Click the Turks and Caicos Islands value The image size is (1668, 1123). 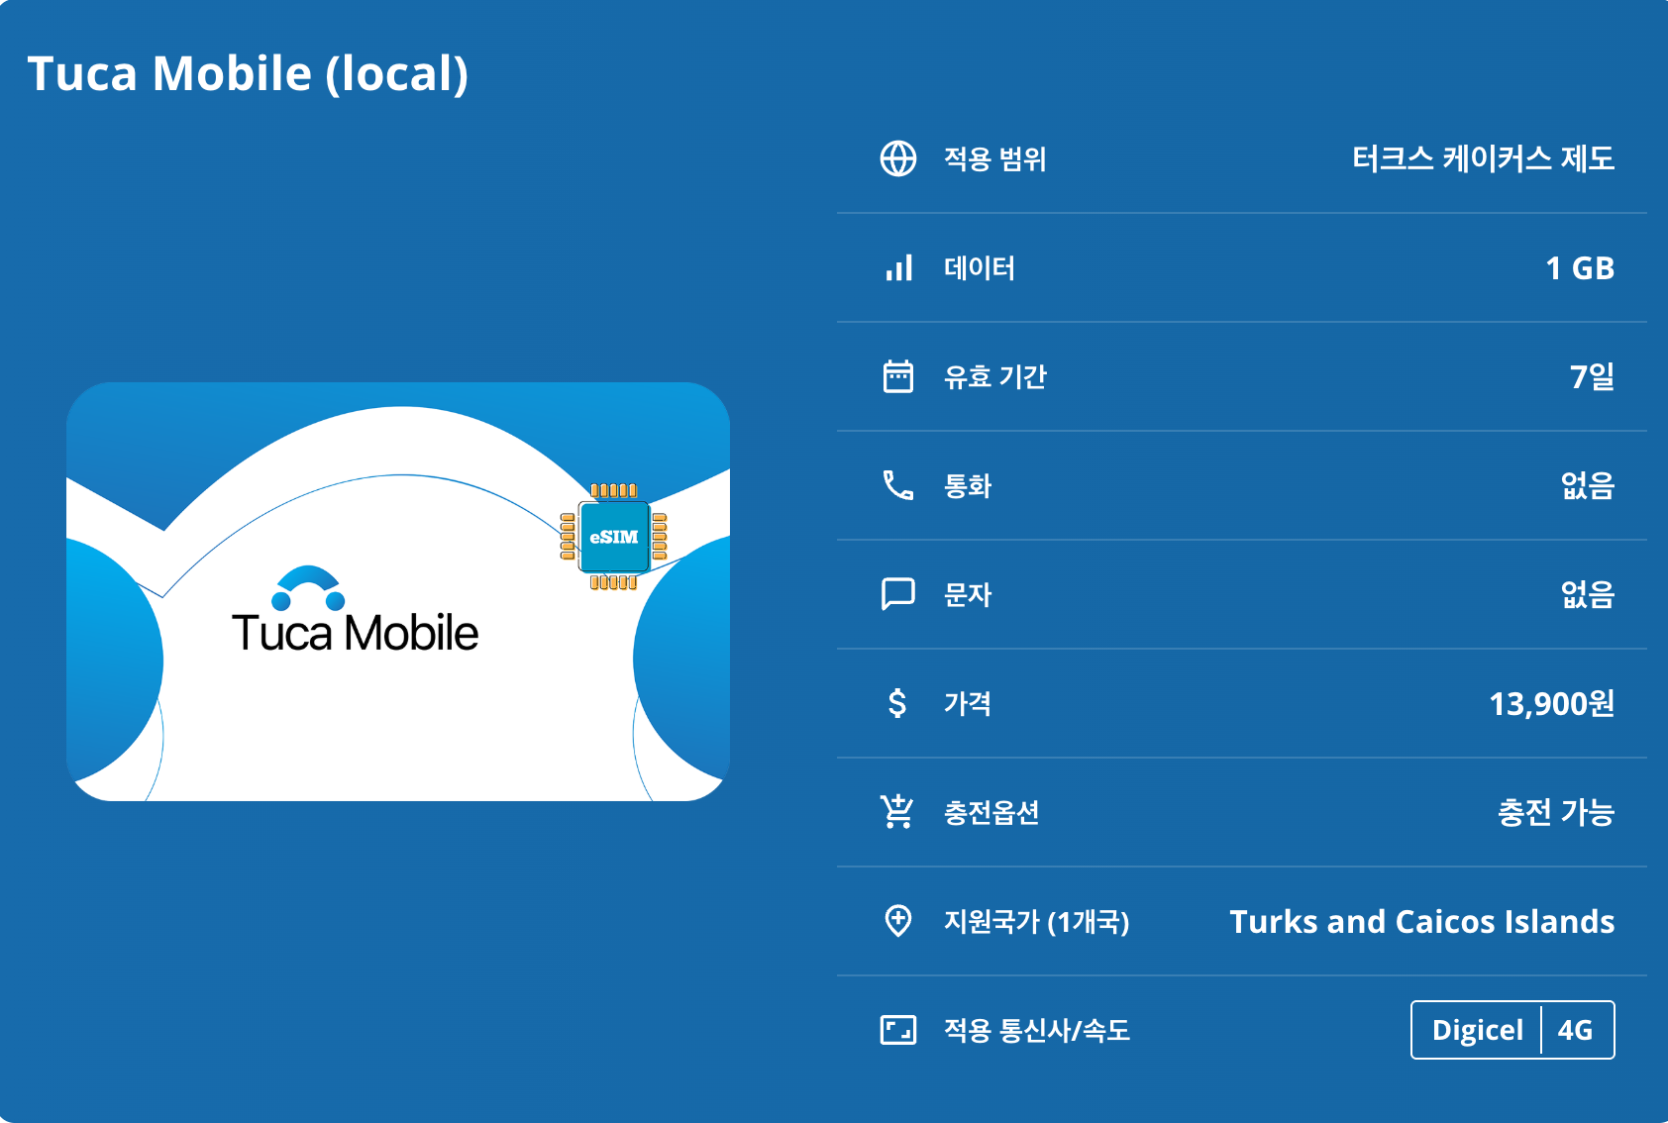(x=1422, y=921)
